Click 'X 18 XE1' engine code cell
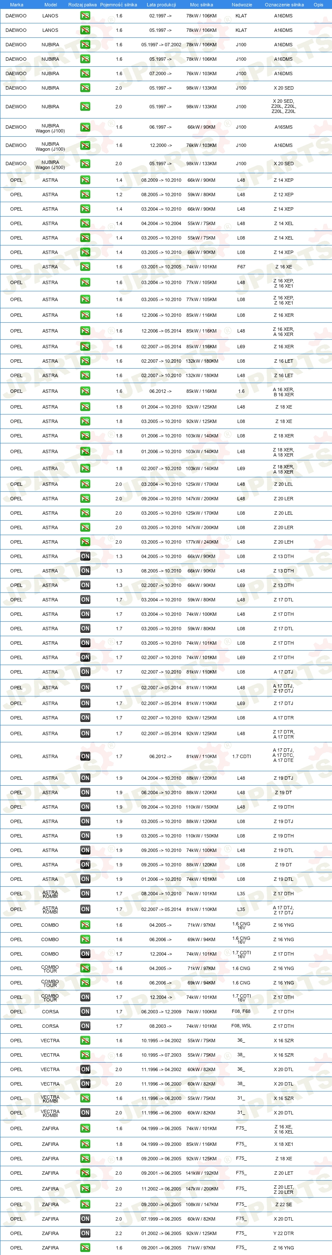Viewport: 332px width, 1255px height. point(283,1144)
